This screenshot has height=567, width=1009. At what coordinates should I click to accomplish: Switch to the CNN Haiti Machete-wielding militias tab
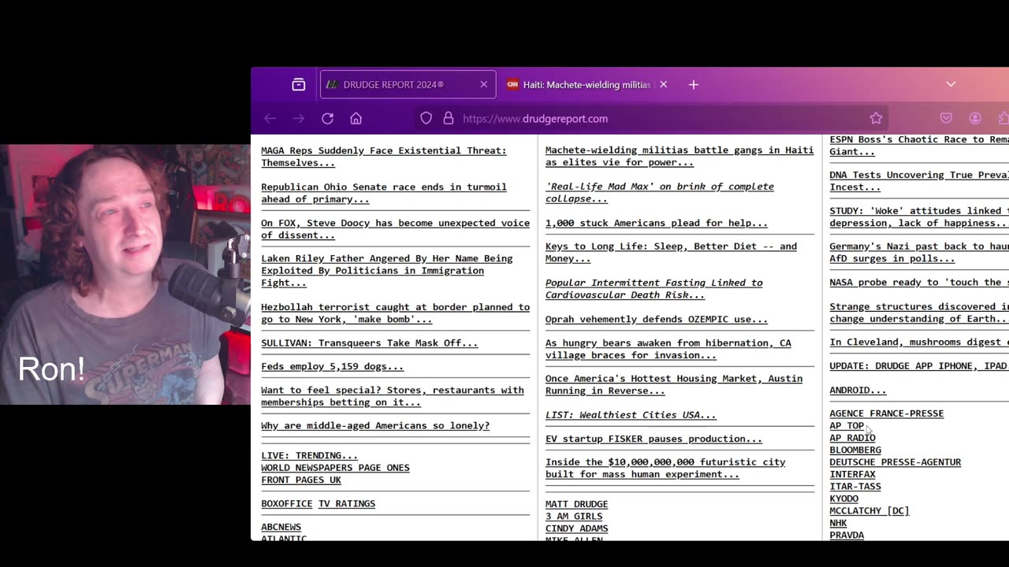coord(586,84)
